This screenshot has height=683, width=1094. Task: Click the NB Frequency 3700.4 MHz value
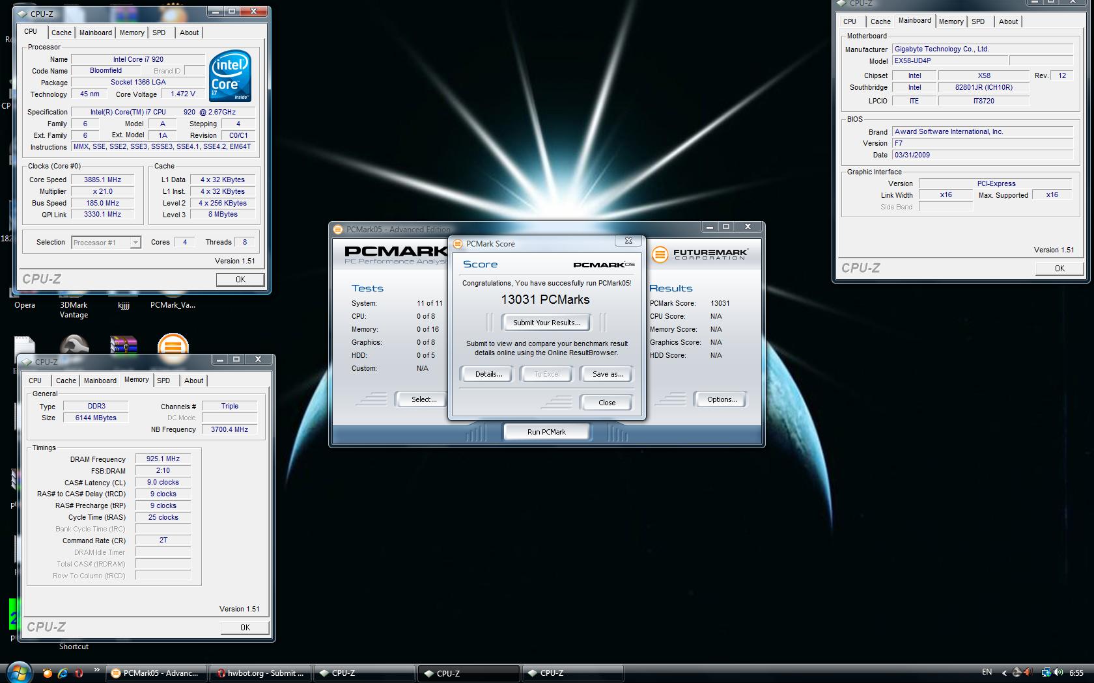point(229,429)
